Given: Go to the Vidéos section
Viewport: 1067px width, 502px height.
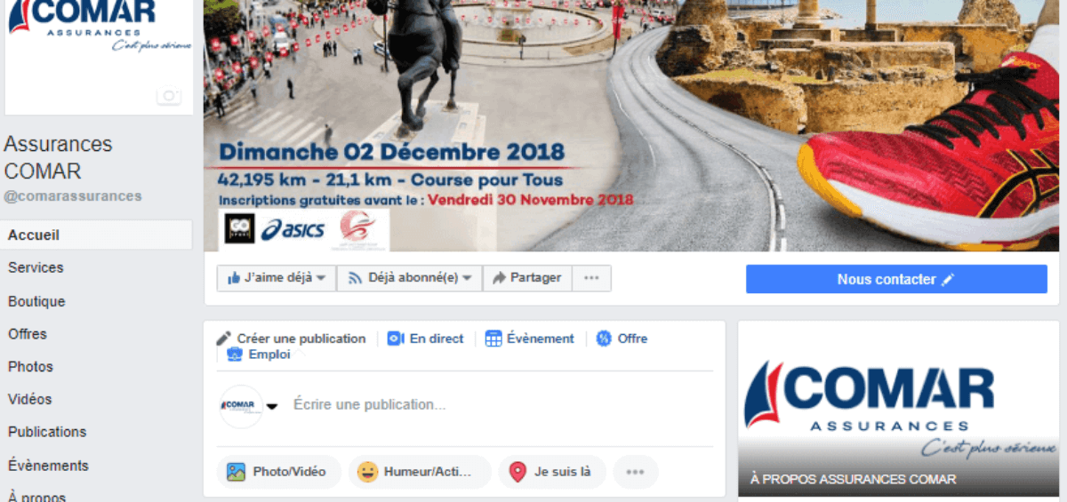Looking at the screenshot, I should [x=30, y=399].
